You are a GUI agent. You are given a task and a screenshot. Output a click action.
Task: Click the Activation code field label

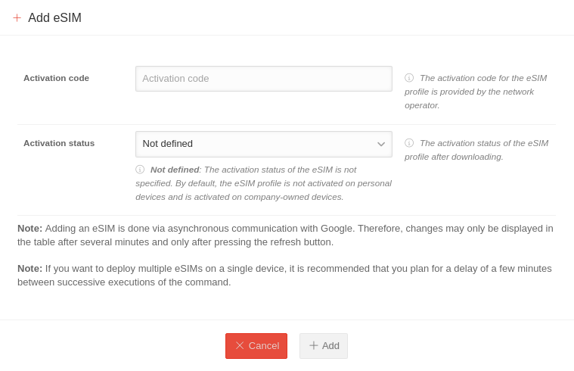pyautogui.click(x=56, y=78)
